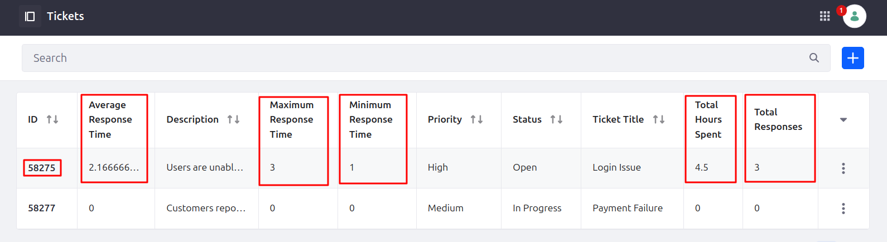The height and width of the screenshot is (242, 887).
Task: Sort by Status column arrows
Action: [556, 119]
